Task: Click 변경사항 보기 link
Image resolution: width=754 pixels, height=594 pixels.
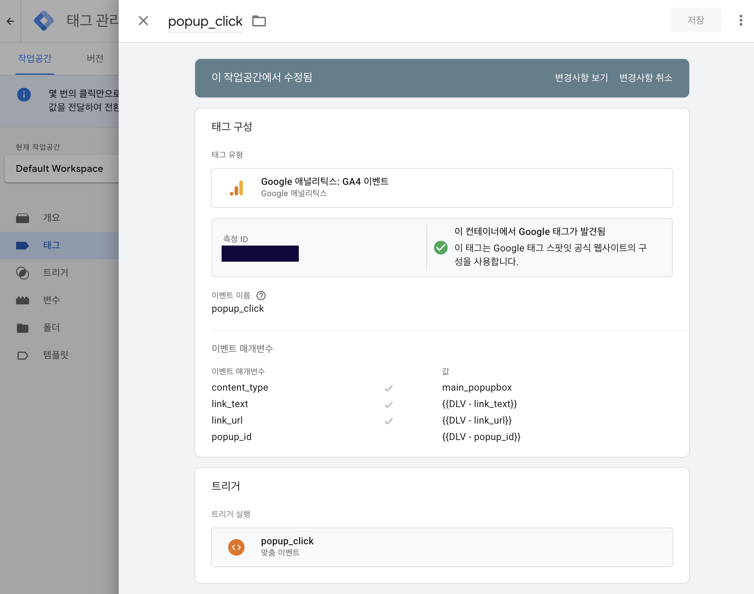Action: pyautogui.click(x=581, y=78)
